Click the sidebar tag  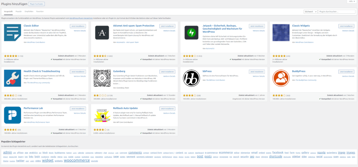(x=296, y=157)
